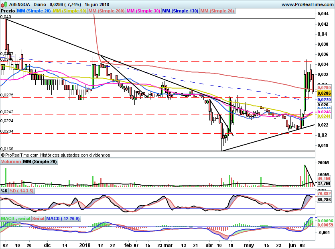Screen dimensions: 335x249
Task: Select the dark blue MM (Simple 130) label
Action: tap(180, 11)
